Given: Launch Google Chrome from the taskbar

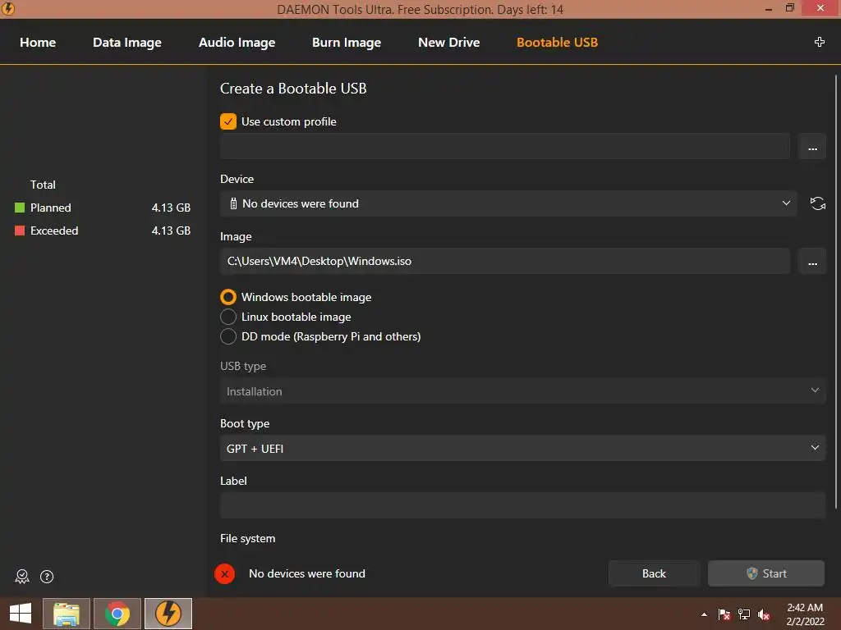Looking at the screenshot, I should click(x=117, y=614).
